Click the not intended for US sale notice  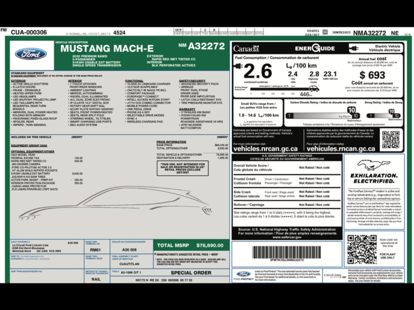(183, 168)
